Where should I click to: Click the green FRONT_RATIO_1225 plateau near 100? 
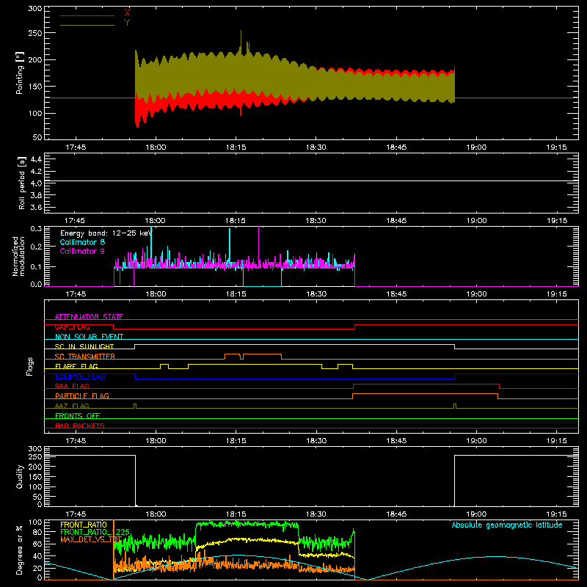(x=247, y=524)
